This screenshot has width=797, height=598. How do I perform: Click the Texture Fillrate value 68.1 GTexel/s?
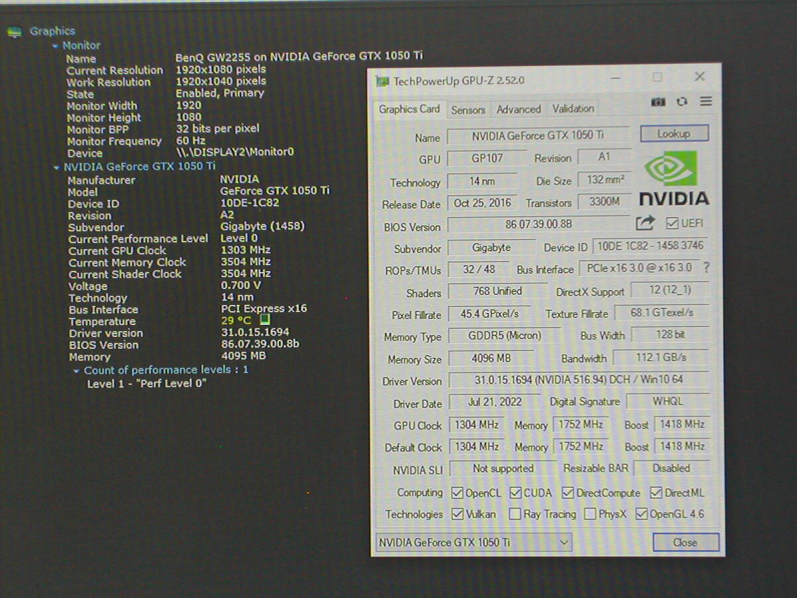[x=662, y=312]
